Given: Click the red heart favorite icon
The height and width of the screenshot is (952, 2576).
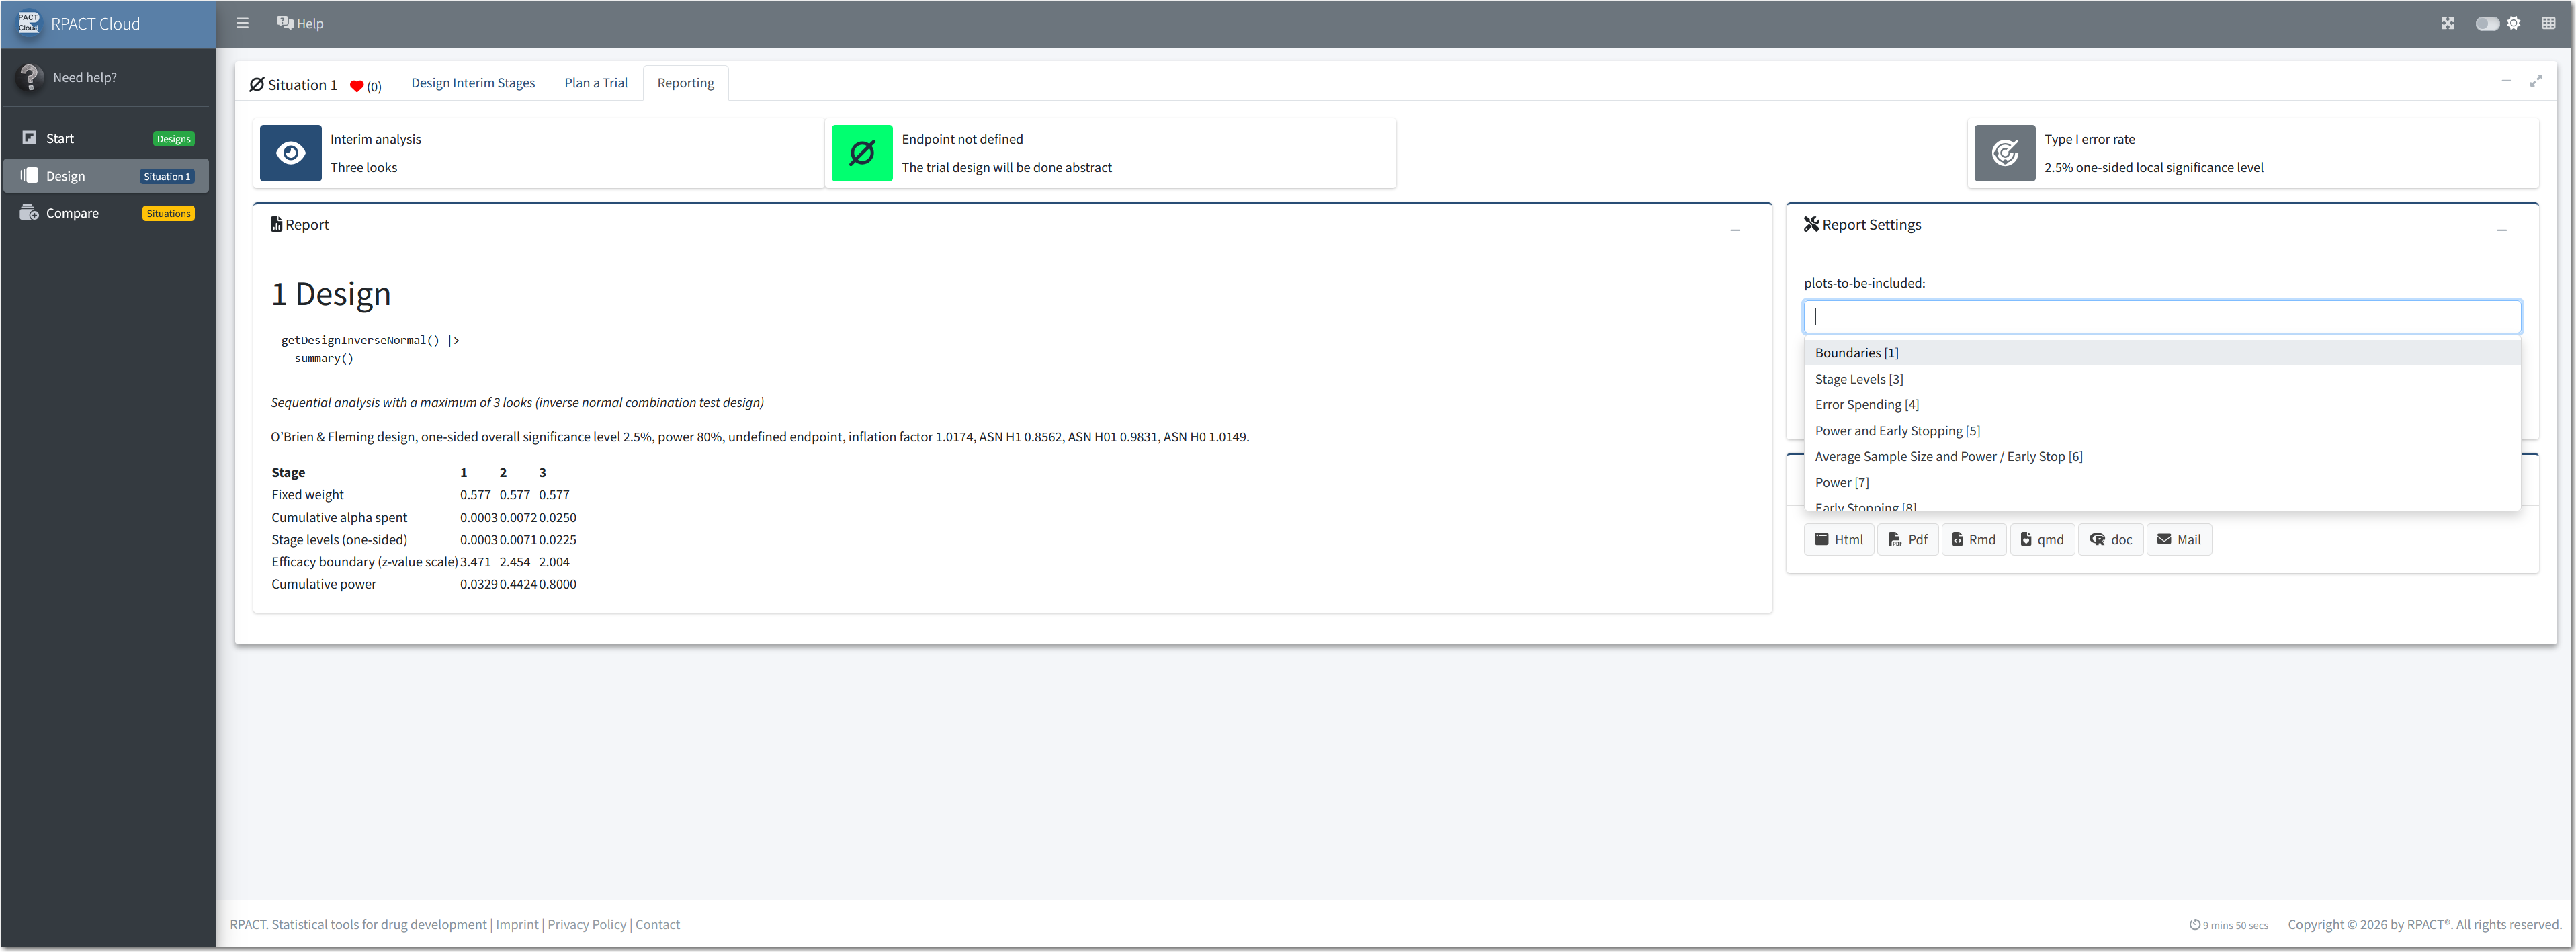Looking at the screenshot, I should pos(356,86).
